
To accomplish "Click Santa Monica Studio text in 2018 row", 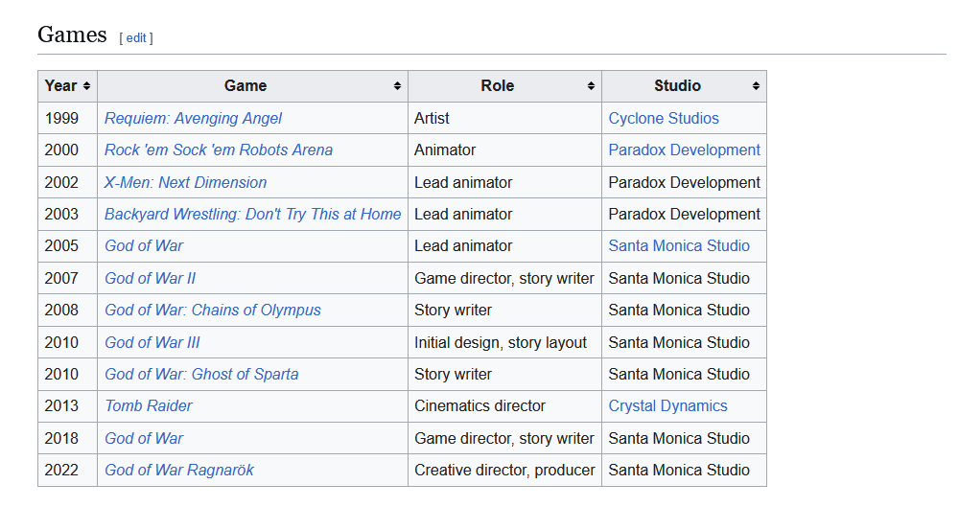I will point(679,439).
